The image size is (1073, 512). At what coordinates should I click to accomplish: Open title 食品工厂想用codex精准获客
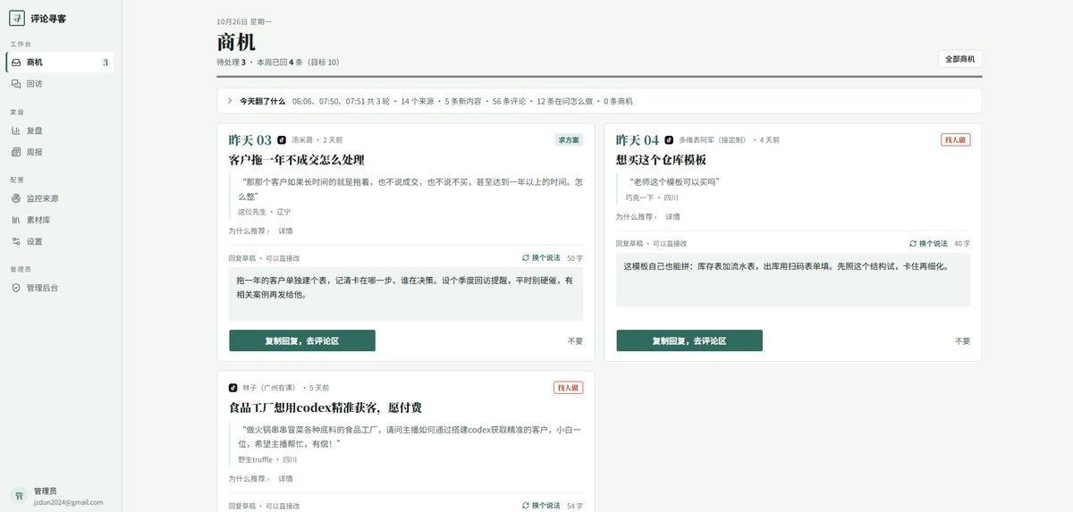click(325, 407)
